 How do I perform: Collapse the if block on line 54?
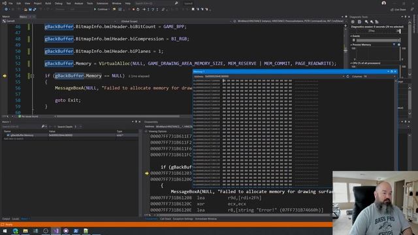coord(32,76)
